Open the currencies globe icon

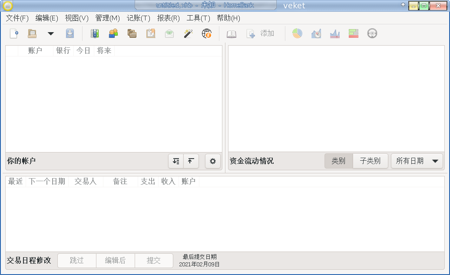click(x=207, y=33)
